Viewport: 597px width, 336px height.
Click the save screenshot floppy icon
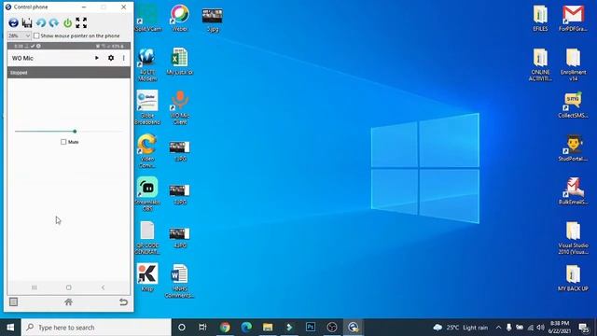pos(27,22)
